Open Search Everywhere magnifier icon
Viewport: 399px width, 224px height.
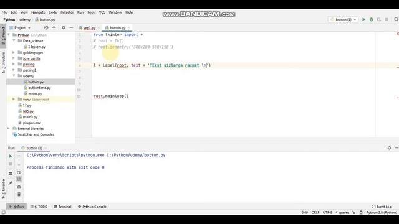click(x=396, y=19)
